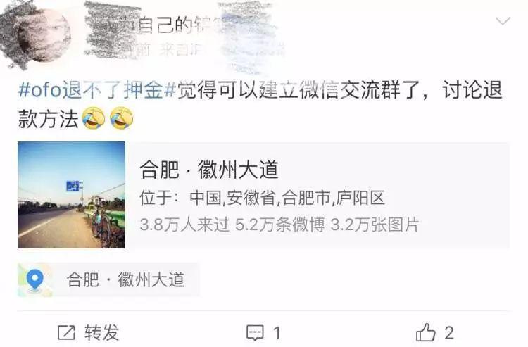The width and height of the screenshot is (528, 347).
Task: Open the 合肥·徽州大道 location card title
Action: (209, 170)
